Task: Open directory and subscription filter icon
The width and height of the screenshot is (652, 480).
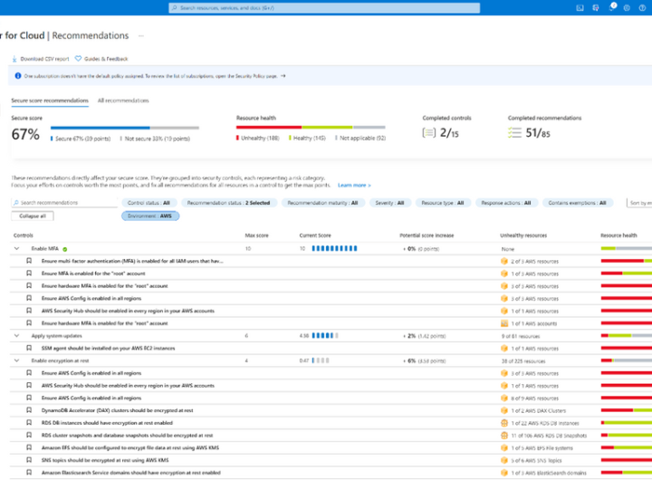Action: [x=596, y=8]
